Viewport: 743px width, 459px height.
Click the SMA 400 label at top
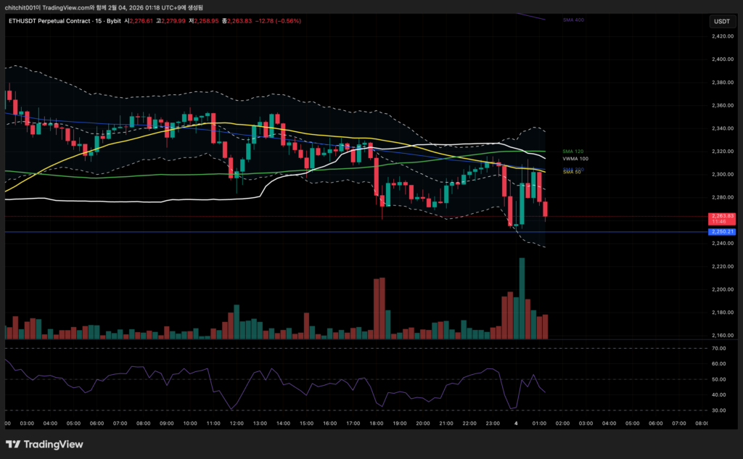pos(572,20)
